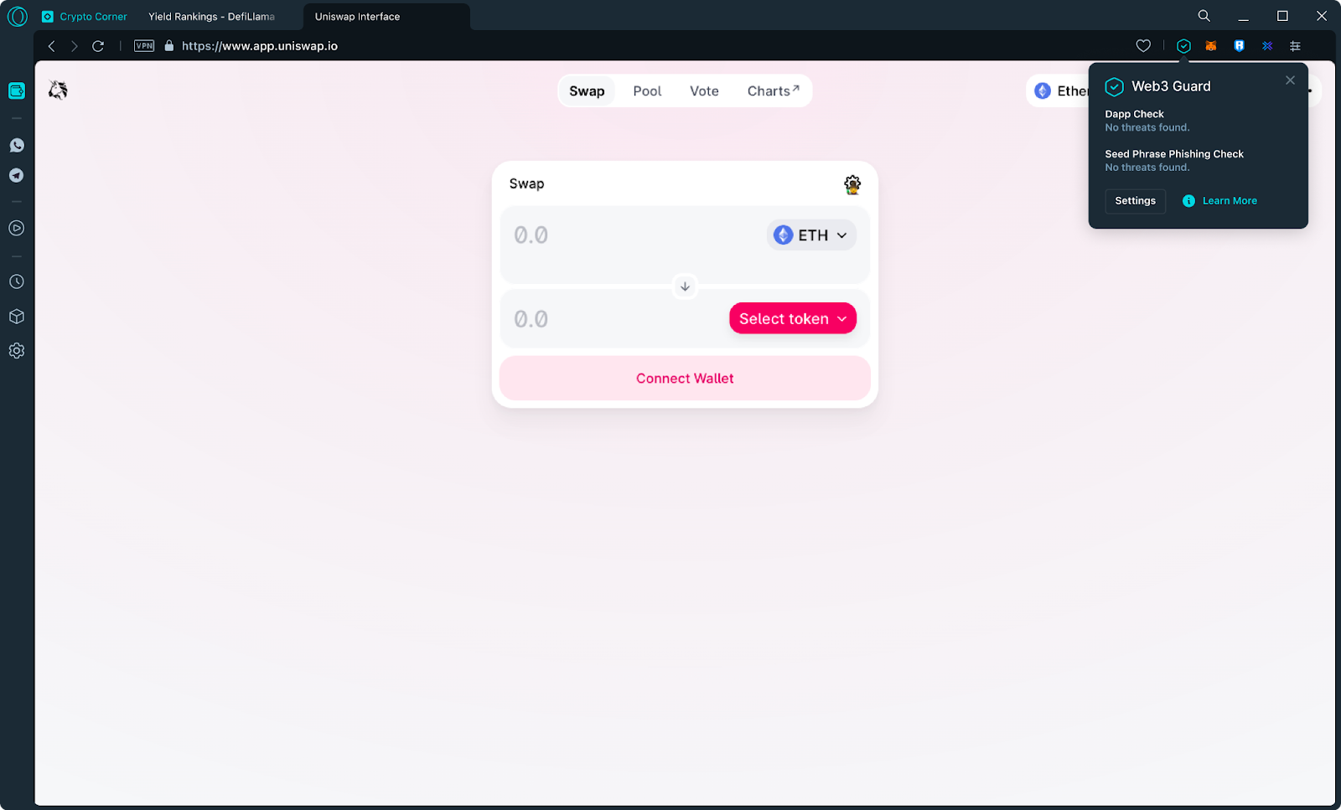
Task: Open swap transaction settings gear
Action: click(x=852, y=184)
